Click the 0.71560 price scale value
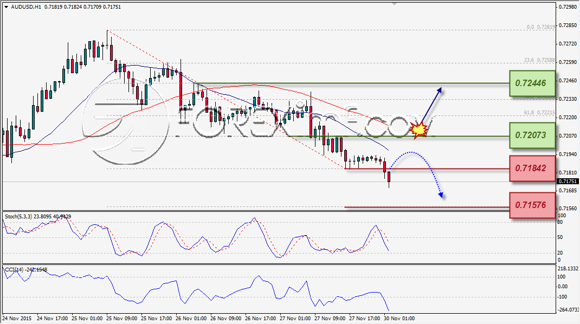The height and width of the screenshot is (324, 580). tap(568, 209)
